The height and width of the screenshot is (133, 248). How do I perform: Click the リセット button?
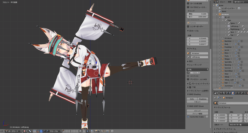(197, 102)
